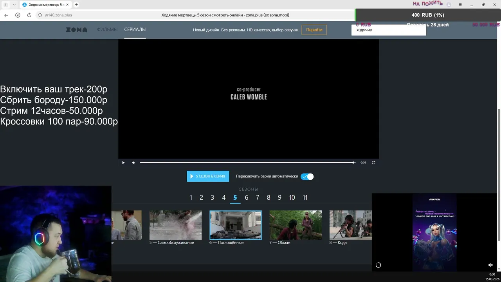Select season 9
Viewport: 501px width, 282px height.
pyautogui.click(x=280, y=198)
